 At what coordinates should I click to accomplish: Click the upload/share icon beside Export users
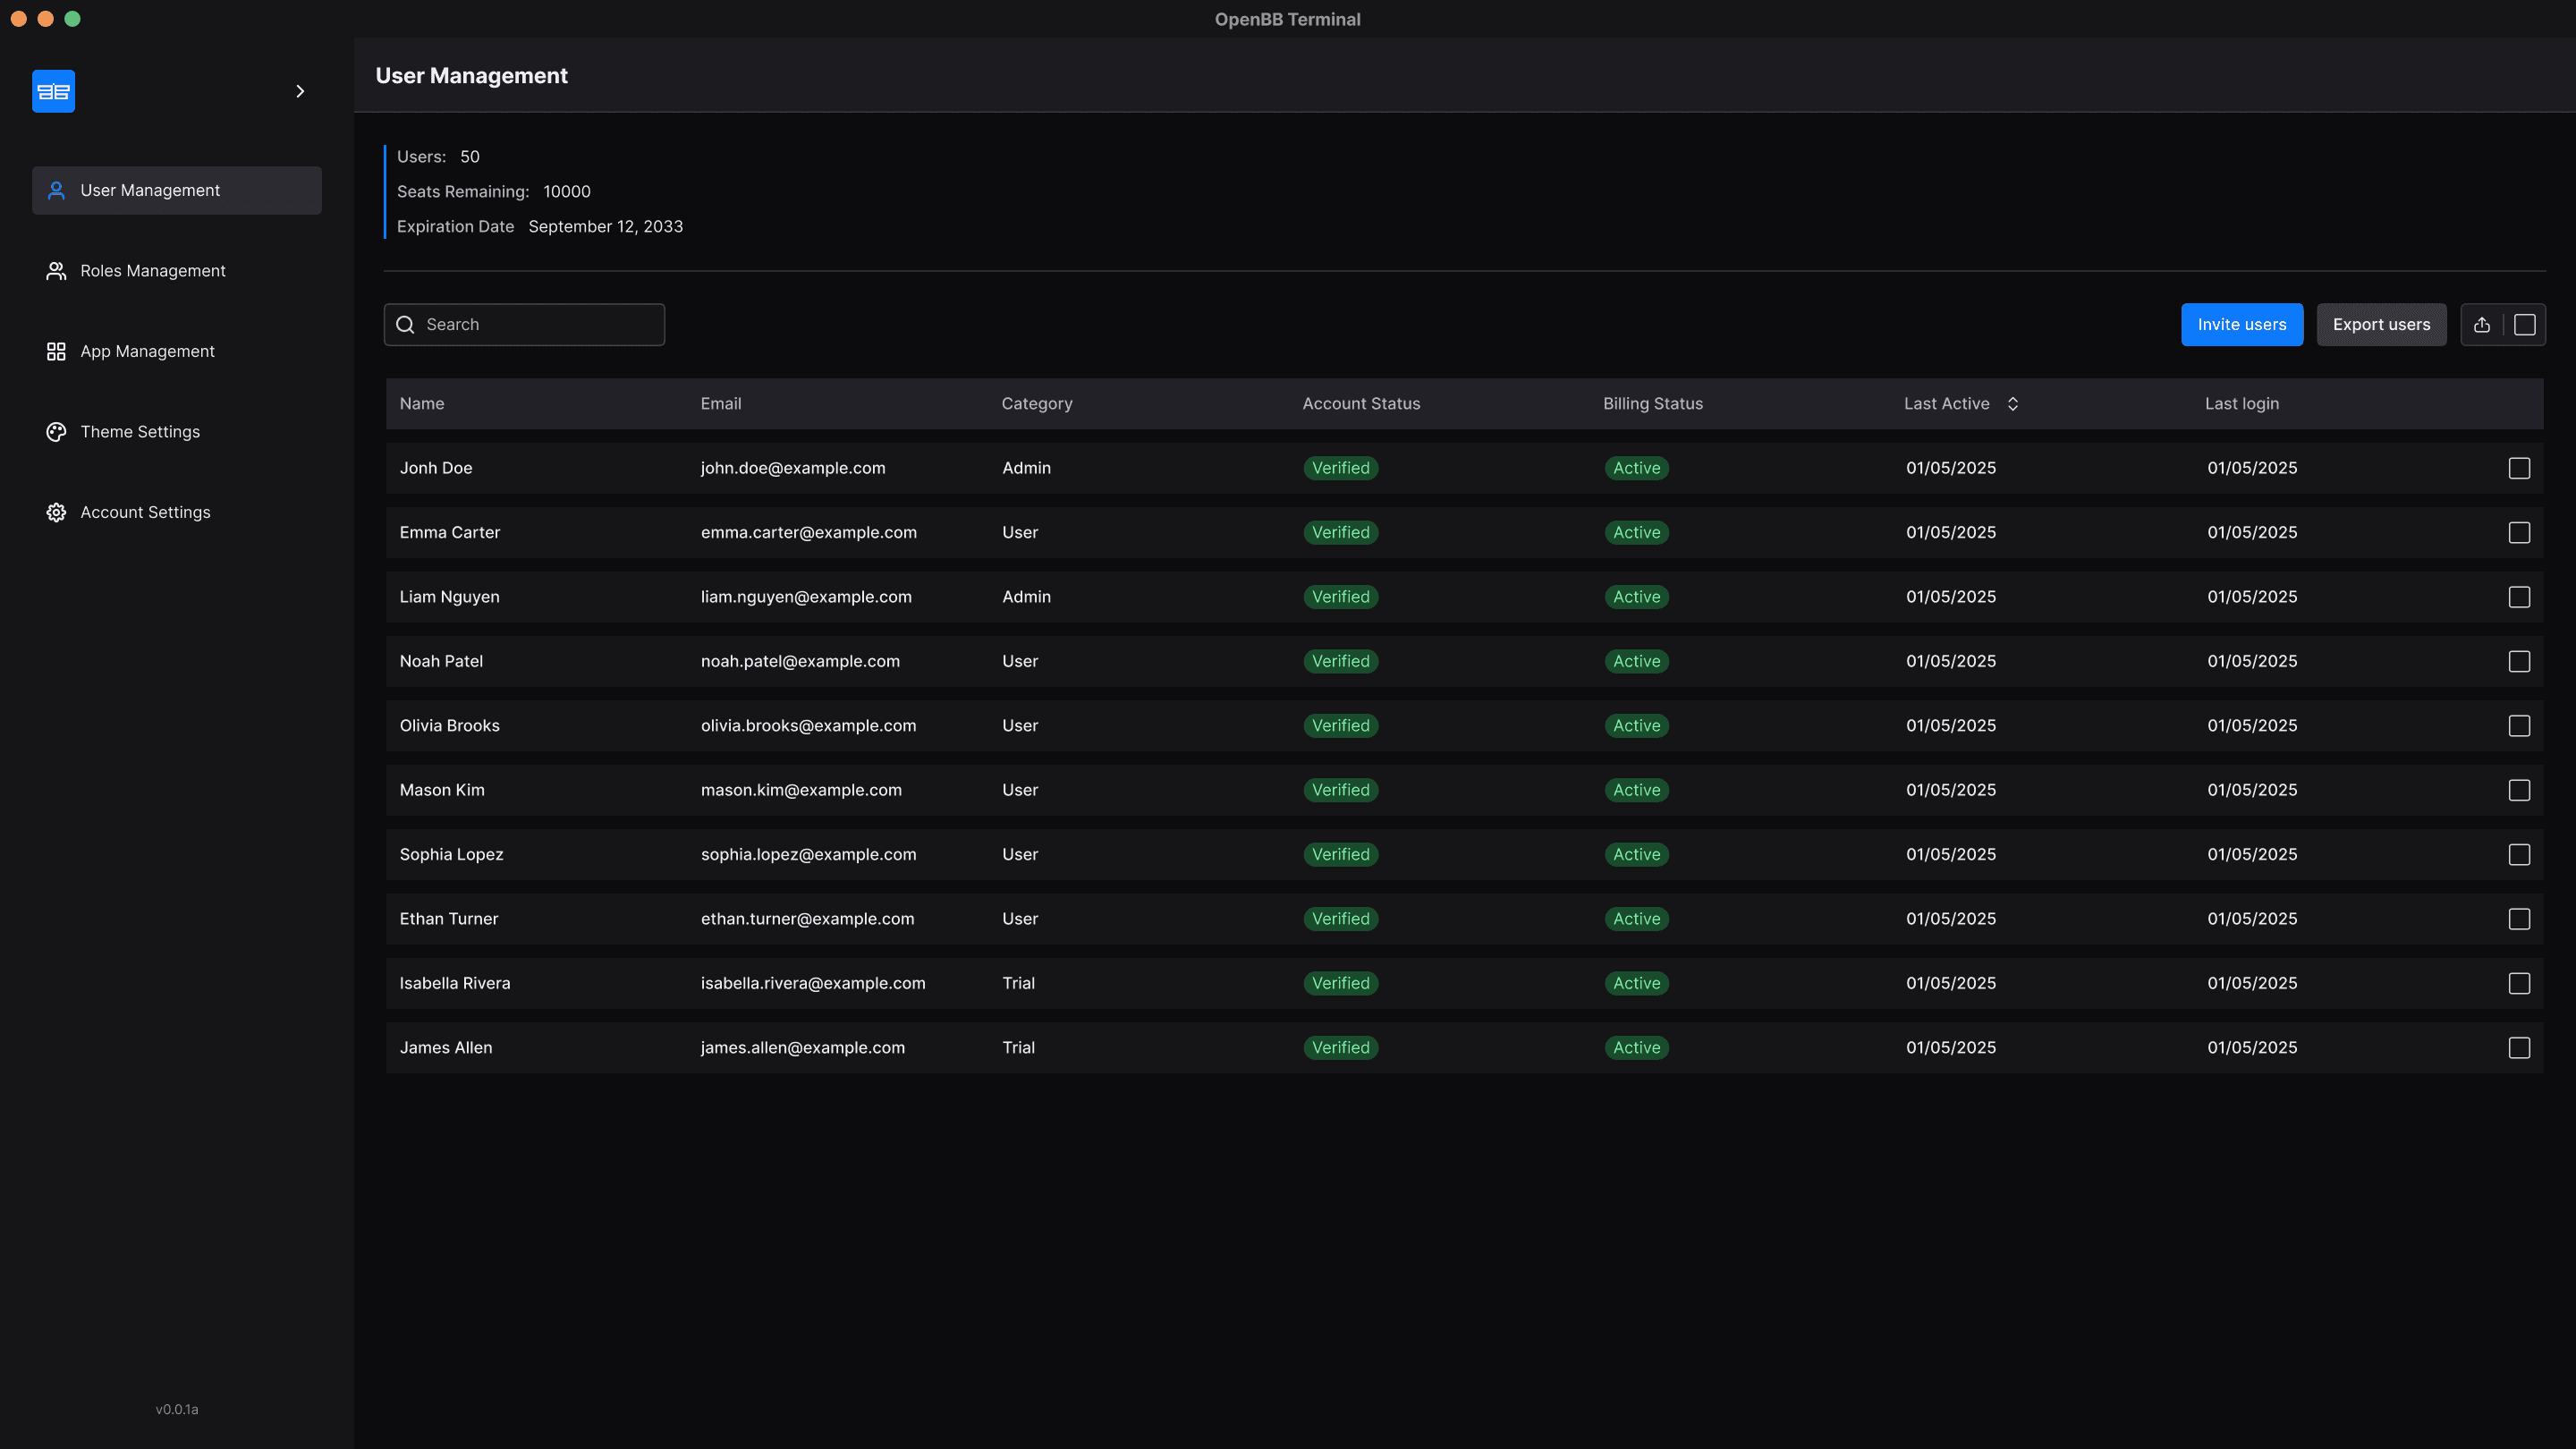(x=2482, y=325)
